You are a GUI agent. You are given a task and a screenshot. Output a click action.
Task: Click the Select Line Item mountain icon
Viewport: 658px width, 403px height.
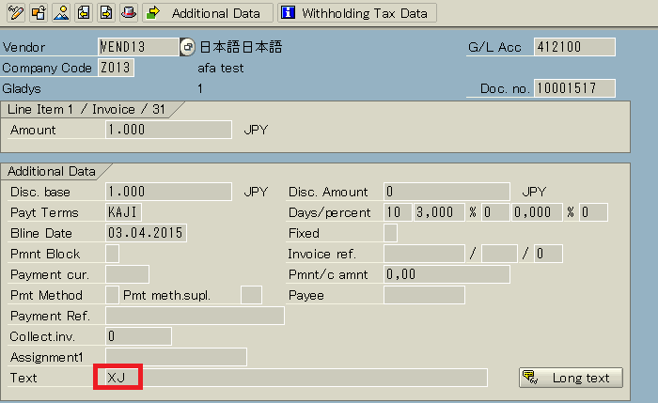coord(61,12)
